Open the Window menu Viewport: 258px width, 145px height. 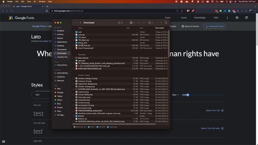tap(42, 2)
